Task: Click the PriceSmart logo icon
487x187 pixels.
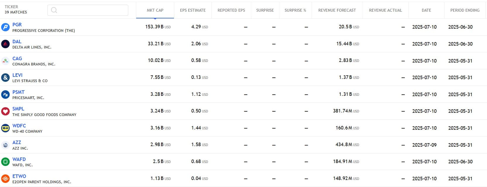Action: [x=5, y=95]
